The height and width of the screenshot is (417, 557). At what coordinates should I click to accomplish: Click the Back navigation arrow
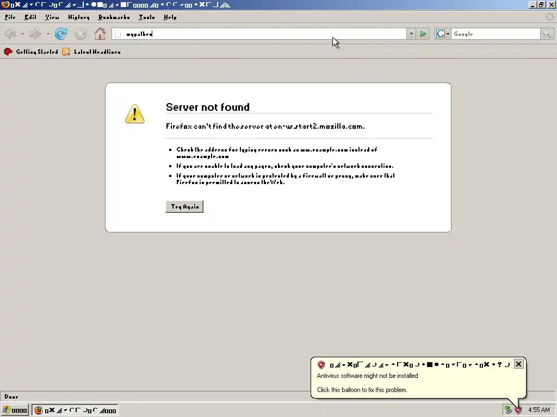(10, 34)
